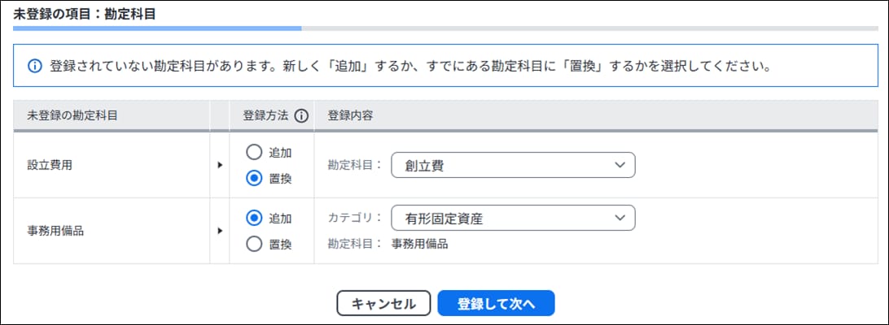Click the arrow icon in 設立費用 row
The width and height of the screenshot is (889, 325).
(220, 165)
